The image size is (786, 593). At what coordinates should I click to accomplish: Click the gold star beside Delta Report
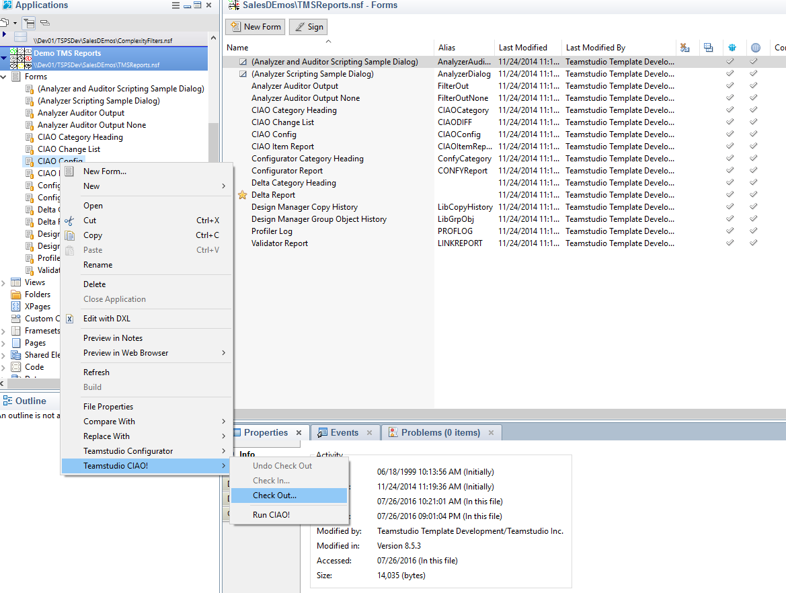pyautogui.click(x=243, y=195)
